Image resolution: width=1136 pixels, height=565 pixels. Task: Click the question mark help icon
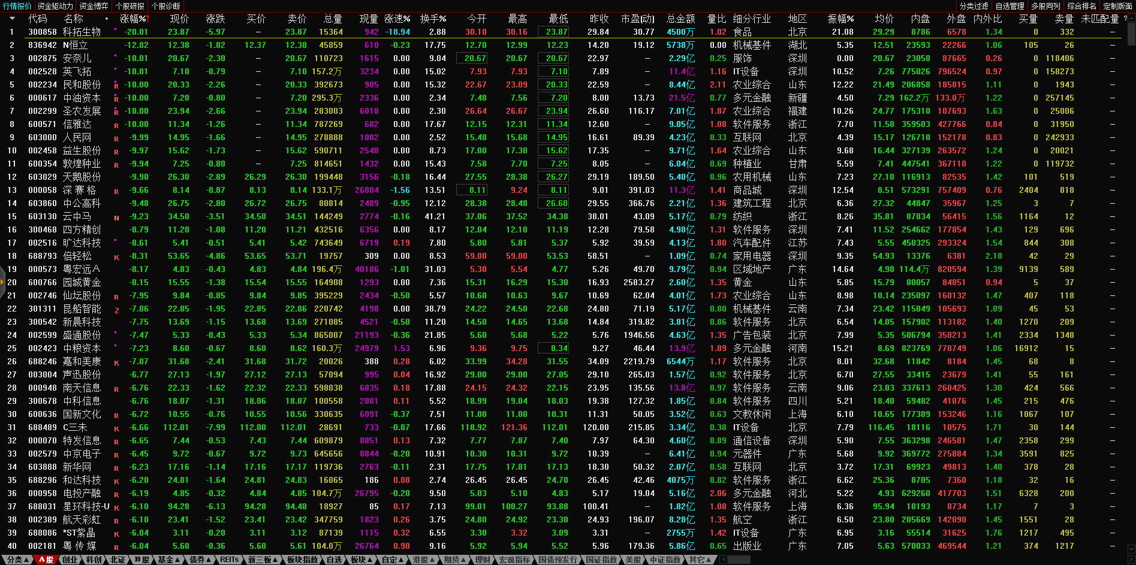click(x=1125, y=19)
